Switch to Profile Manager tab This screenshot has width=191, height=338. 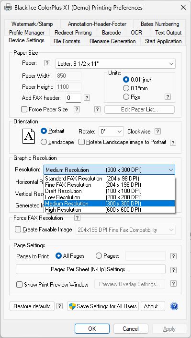click(x=27, y=33)
